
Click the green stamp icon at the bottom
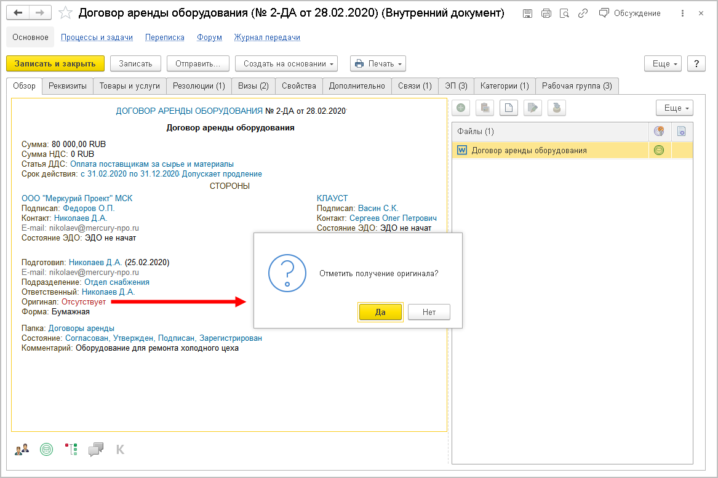click(x=46, y=450)
